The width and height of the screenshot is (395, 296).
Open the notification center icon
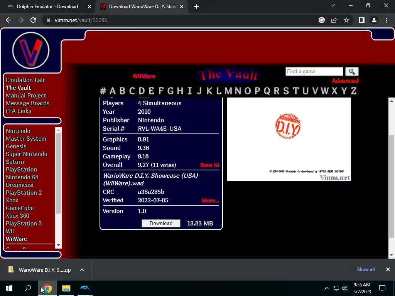tap(382, 288)
